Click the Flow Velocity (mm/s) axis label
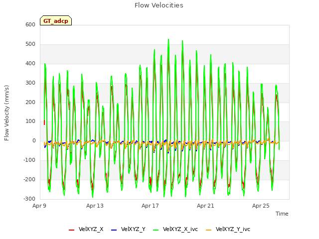The image size is (319, 239). (x=6, y=113)
